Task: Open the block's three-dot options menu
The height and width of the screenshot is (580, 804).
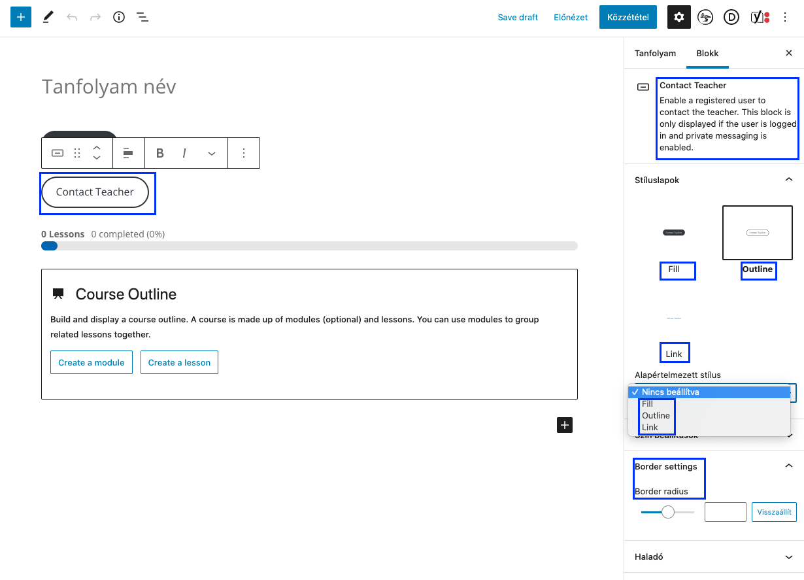Action: pos(244,152)
